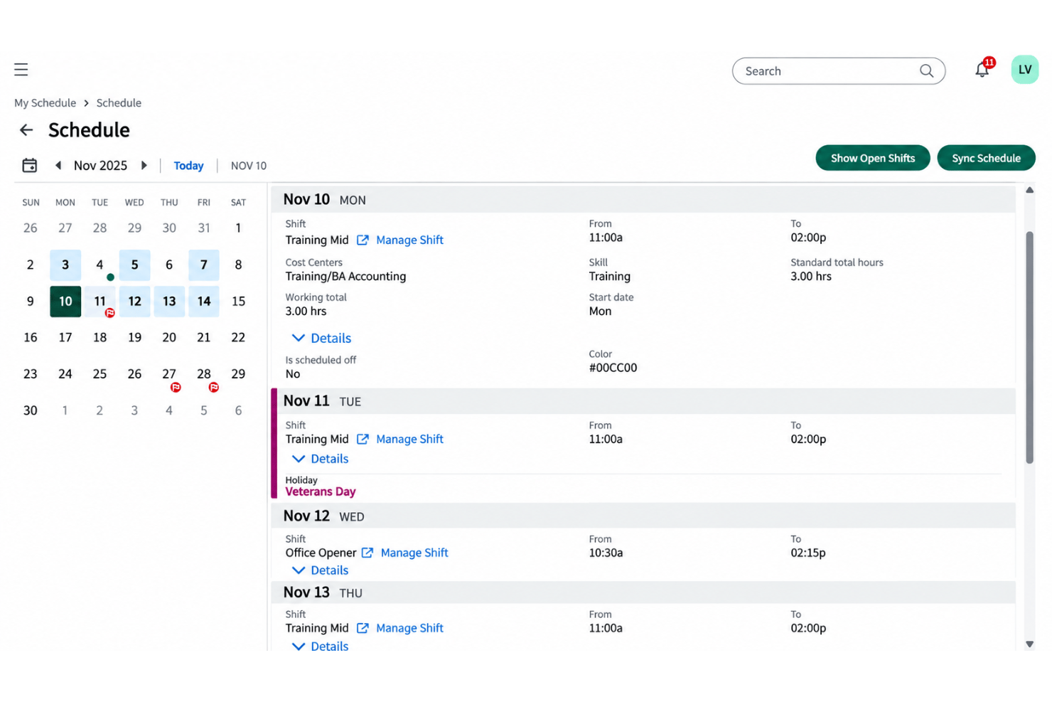
Task: Click the Schedule breadcrumb item
Action: pos(119,102)
